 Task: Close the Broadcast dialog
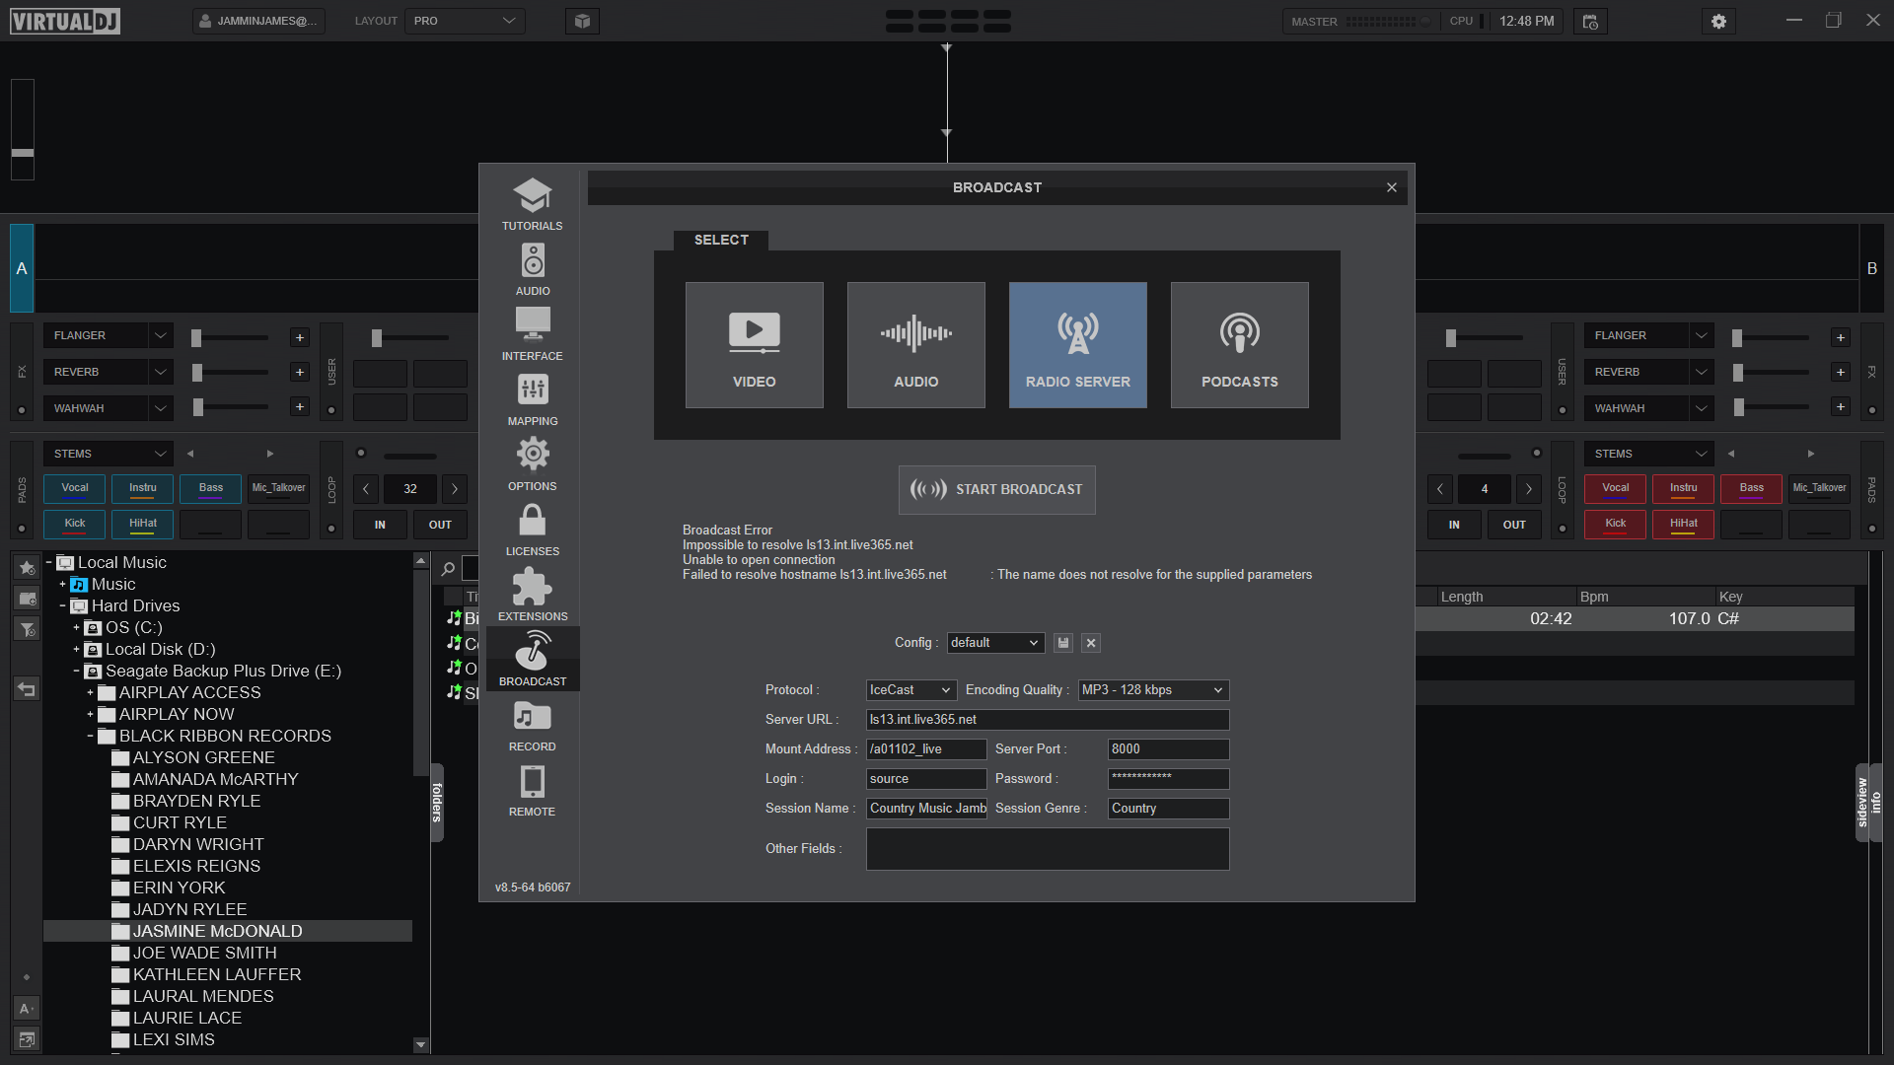coord(1391,187)
